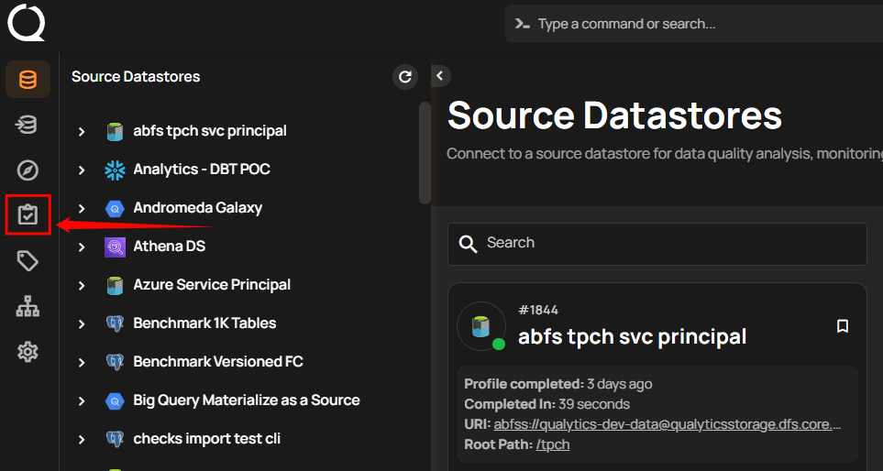Viewport: 883px width, 471px height.
Task: Open the hierarchy diagram sidebar icon
Action: (28, 307)
